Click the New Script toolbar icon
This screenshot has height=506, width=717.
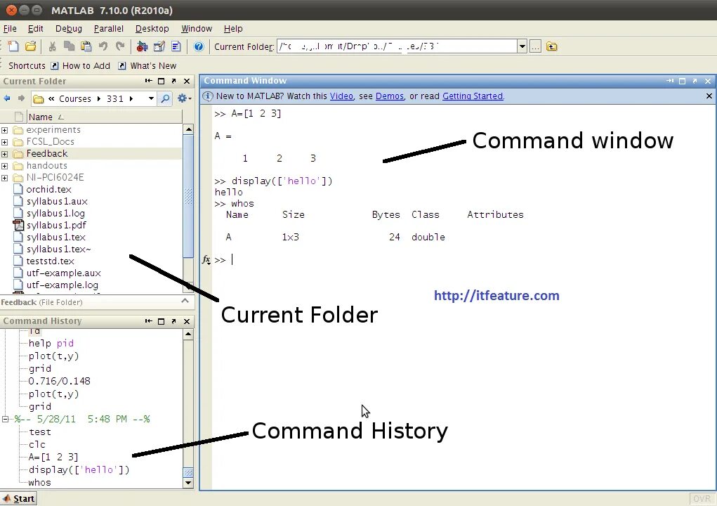[14, 46]
